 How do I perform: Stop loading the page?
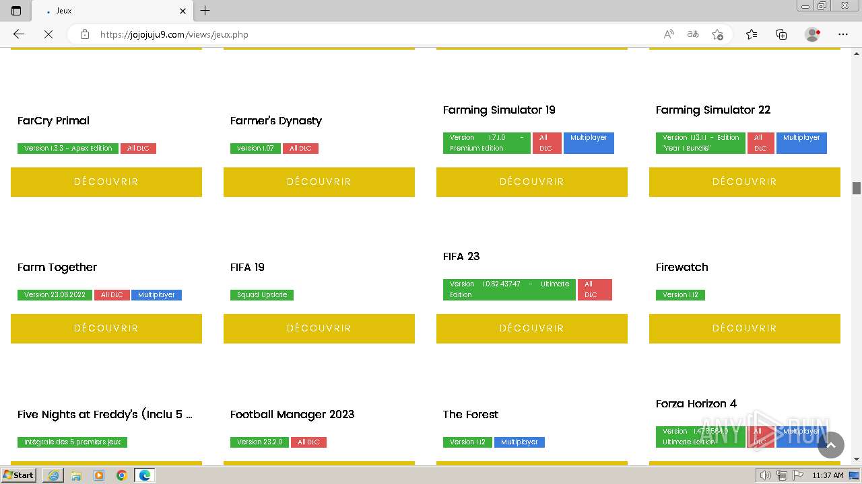tap(48, 34)
